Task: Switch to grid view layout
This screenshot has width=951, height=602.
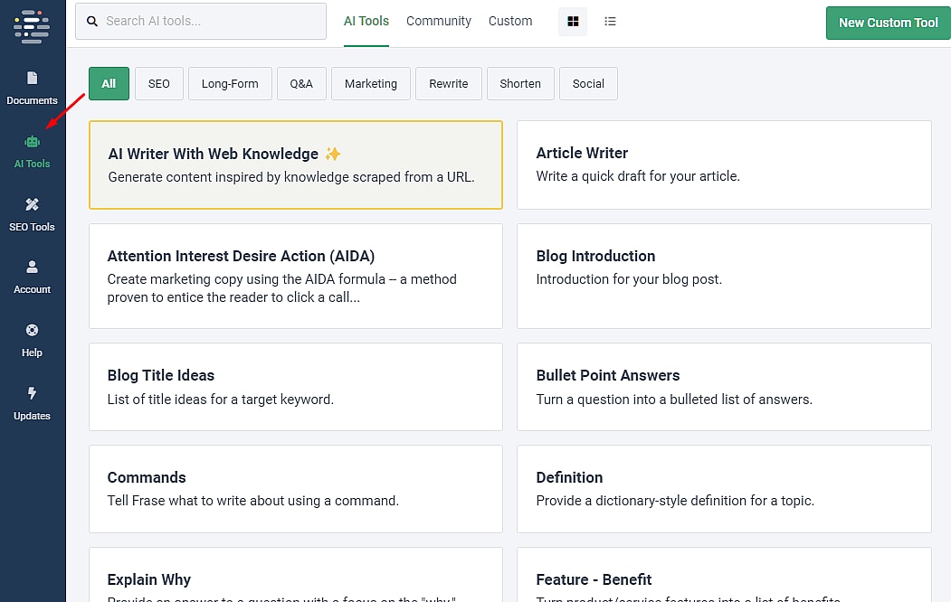Action: pos(573,21)
